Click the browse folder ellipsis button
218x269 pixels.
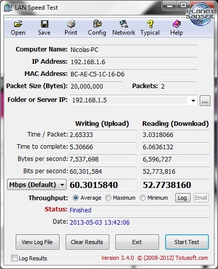205,101
